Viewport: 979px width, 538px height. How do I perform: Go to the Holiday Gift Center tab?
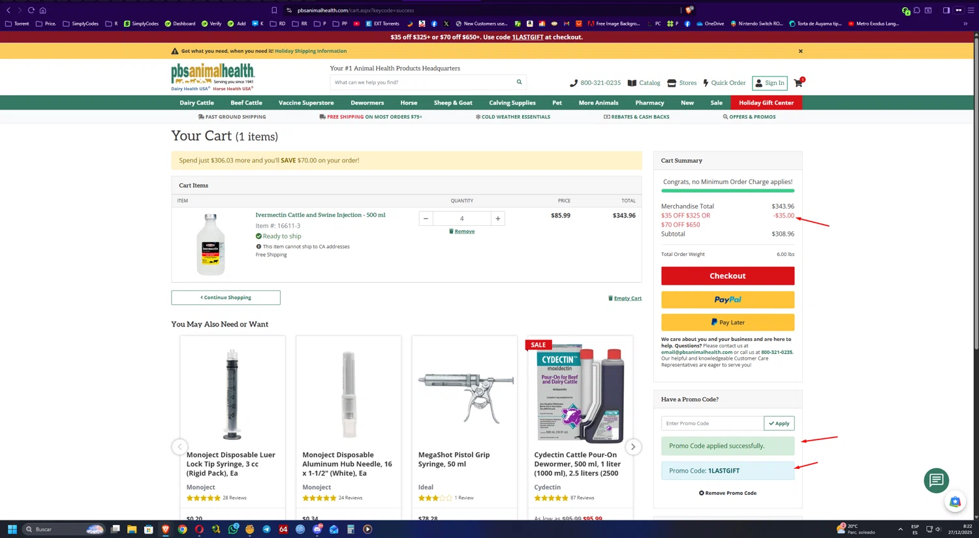pos(766,103)
